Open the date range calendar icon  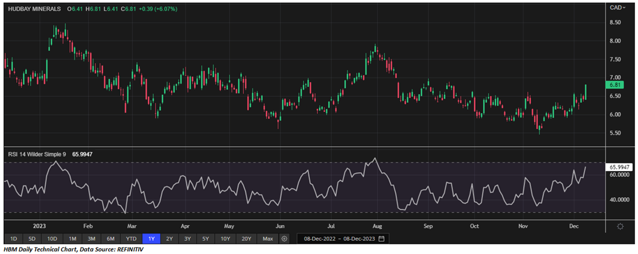coord(382,238)
